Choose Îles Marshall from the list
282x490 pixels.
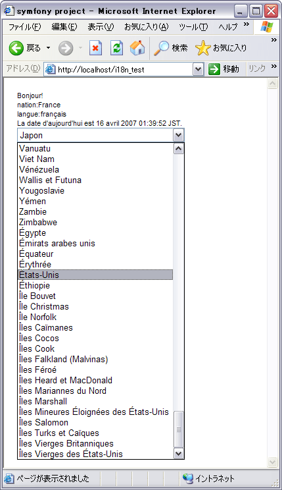click(x=95, y=401)
